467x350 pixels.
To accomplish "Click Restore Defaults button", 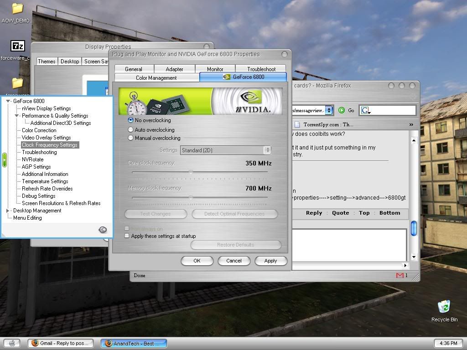I will click(x=236, y=245).
